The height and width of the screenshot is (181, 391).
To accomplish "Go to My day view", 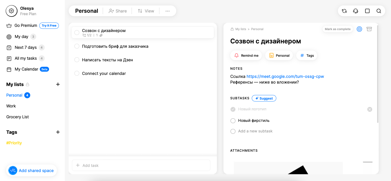I will [21, 37].
